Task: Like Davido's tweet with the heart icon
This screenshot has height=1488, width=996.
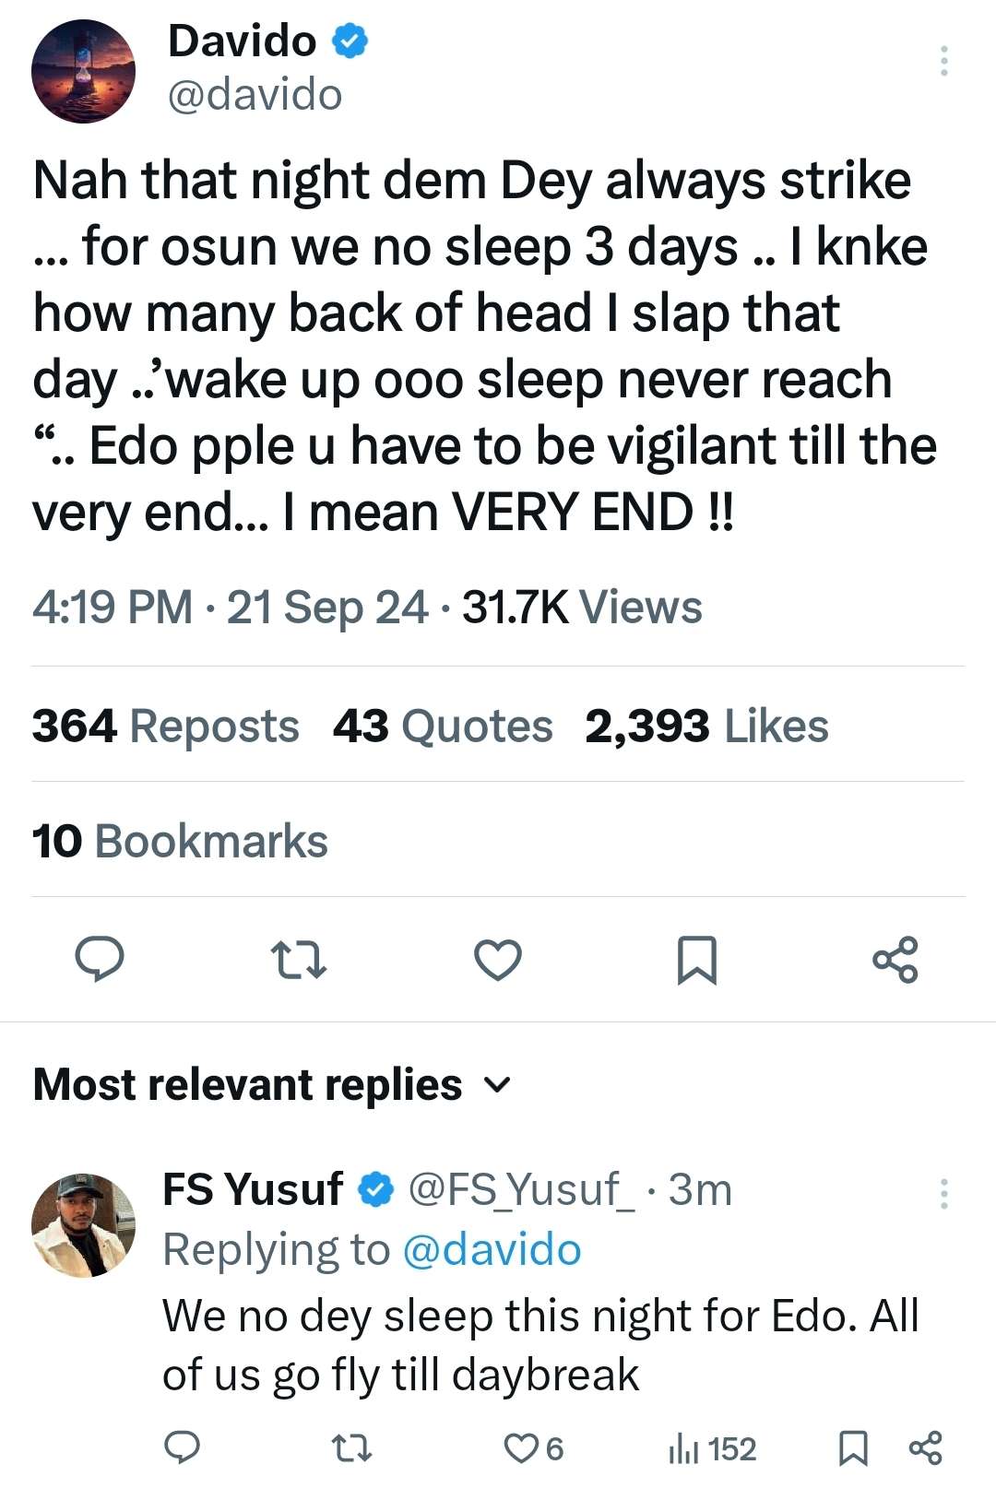Action: 498,959
